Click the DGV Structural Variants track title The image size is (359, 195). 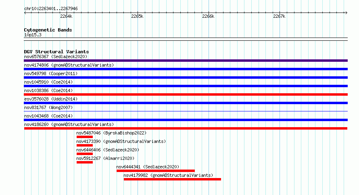pyautogui.click(x=56, y=52)
